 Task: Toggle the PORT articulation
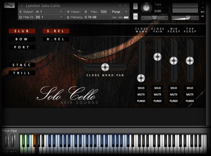click(x=22, y=47)
